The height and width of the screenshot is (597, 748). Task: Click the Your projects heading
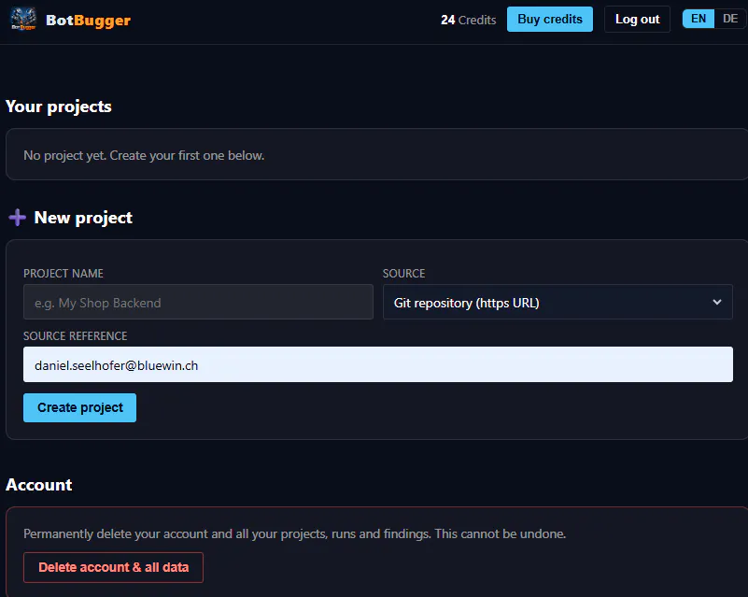coord(59,107)
